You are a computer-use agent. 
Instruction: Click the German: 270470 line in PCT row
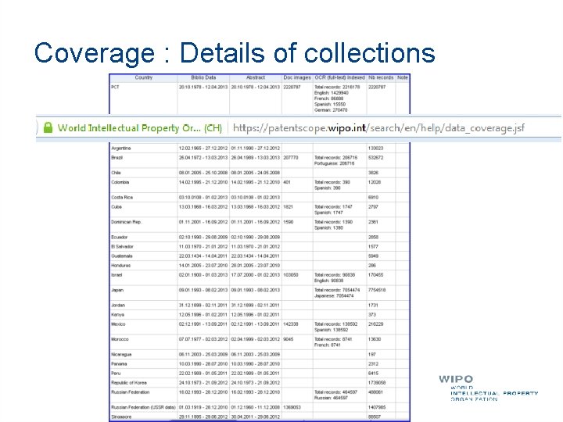331,110
